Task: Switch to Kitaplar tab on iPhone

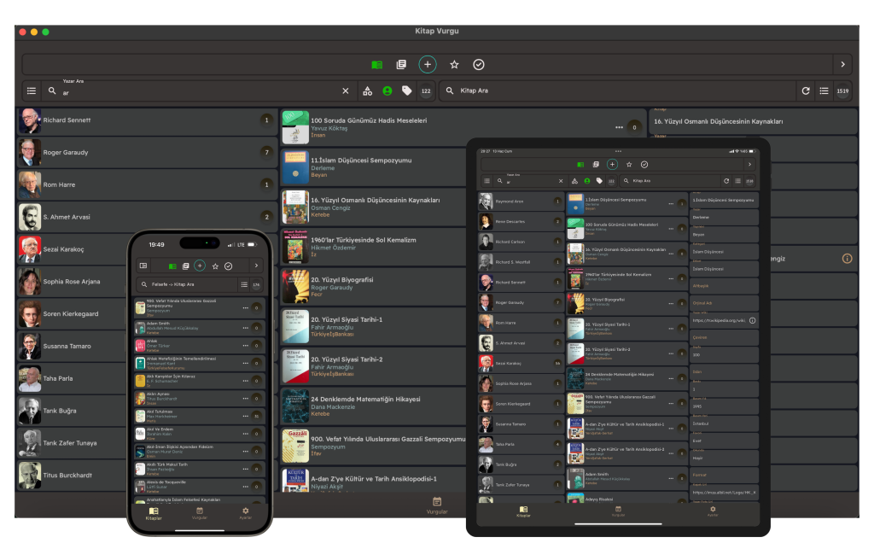Action: pos(154,513)
